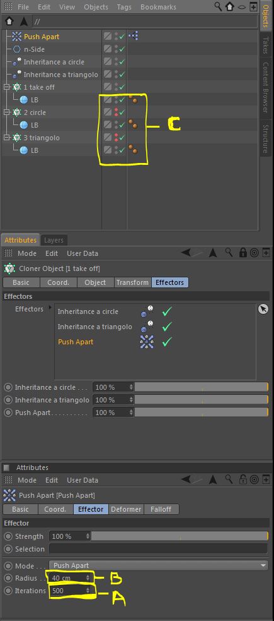Click the Iterations 500 stepper arrows
Image resolution: width=274 pixels, height=621 pixels.
pos(88,591)
